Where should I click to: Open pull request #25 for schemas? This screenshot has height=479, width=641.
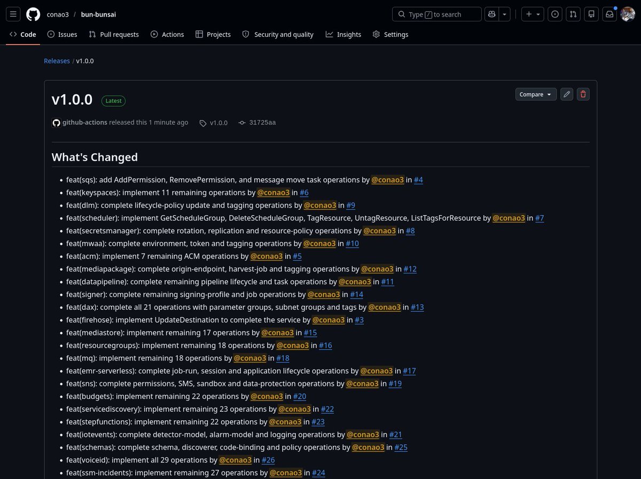(x=401, y=447)
